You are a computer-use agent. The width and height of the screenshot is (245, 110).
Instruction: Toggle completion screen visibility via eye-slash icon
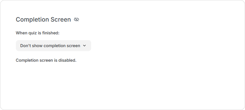click(76, 19)
